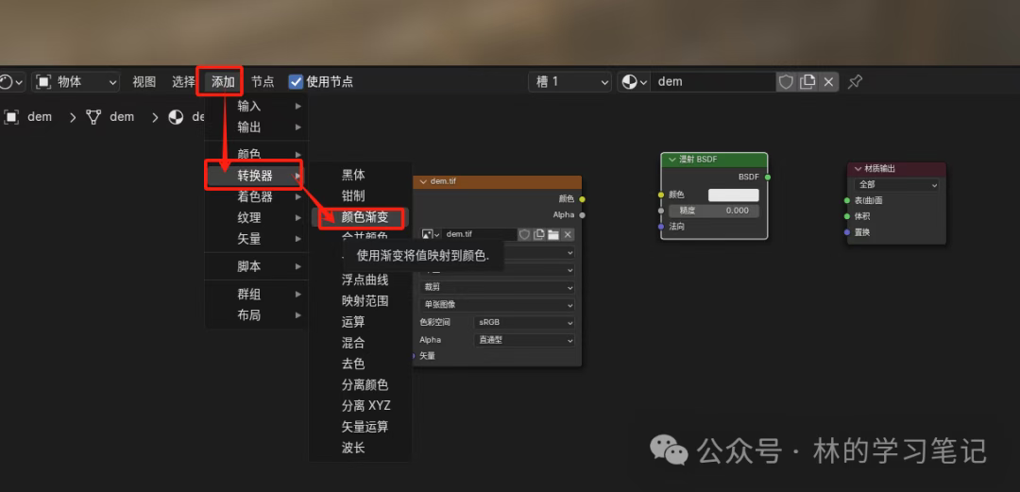Viewport: 1020px width, 492px height.
Task: Click the pin icon in the node editor header
Action: [x=855, y=82]
